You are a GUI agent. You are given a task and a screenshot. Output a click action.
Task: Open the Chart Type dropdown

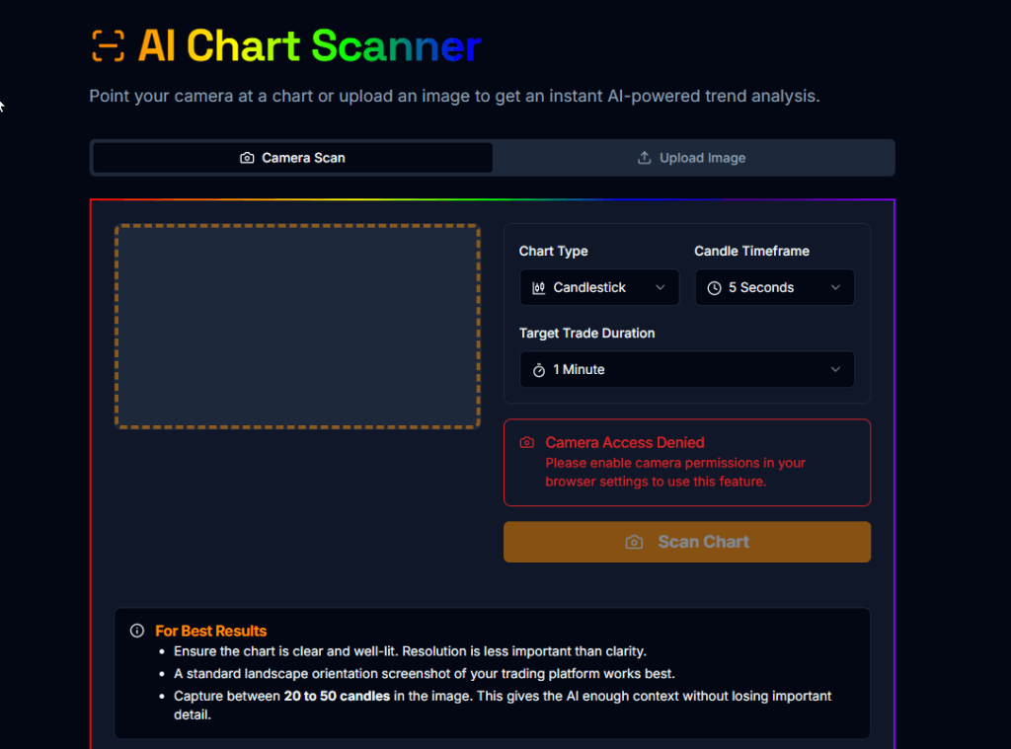coord(599,287)
